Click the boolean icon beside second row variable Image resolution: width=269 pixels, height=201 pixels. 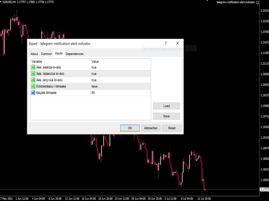click(x=33, y=74)
